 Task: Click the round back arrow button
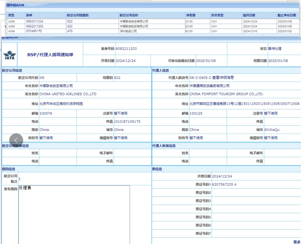click(x=16, y=141)
